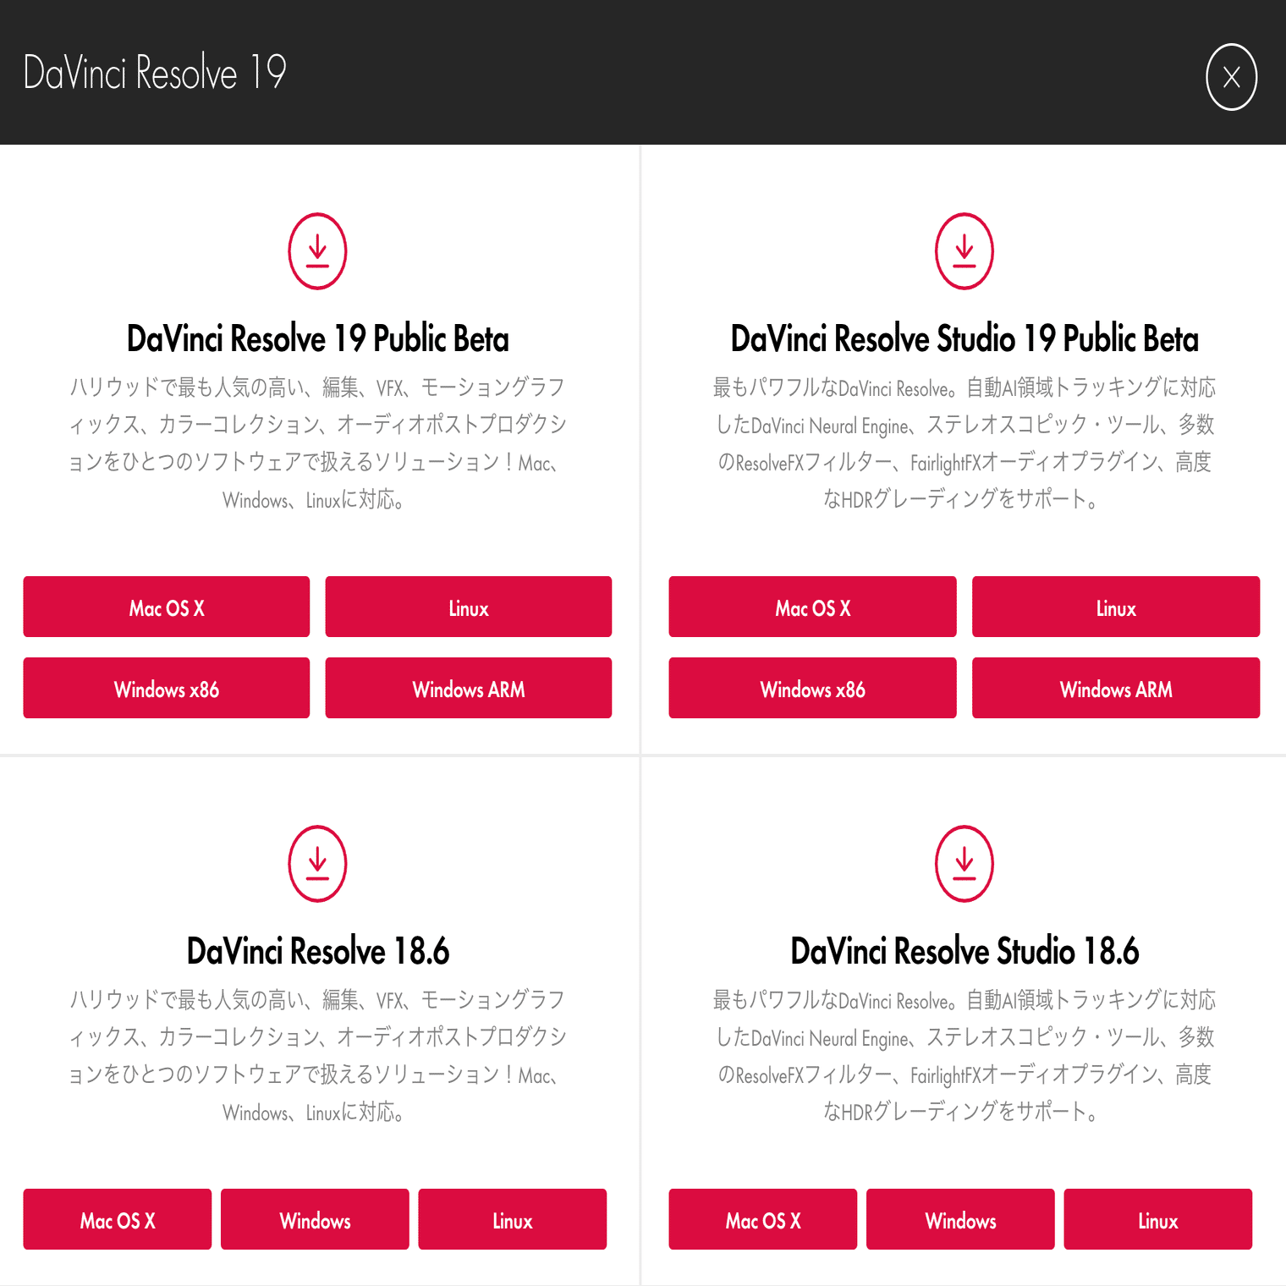Select Windows x86 under Studio 19 Public Beta

[x=812, y=688]
